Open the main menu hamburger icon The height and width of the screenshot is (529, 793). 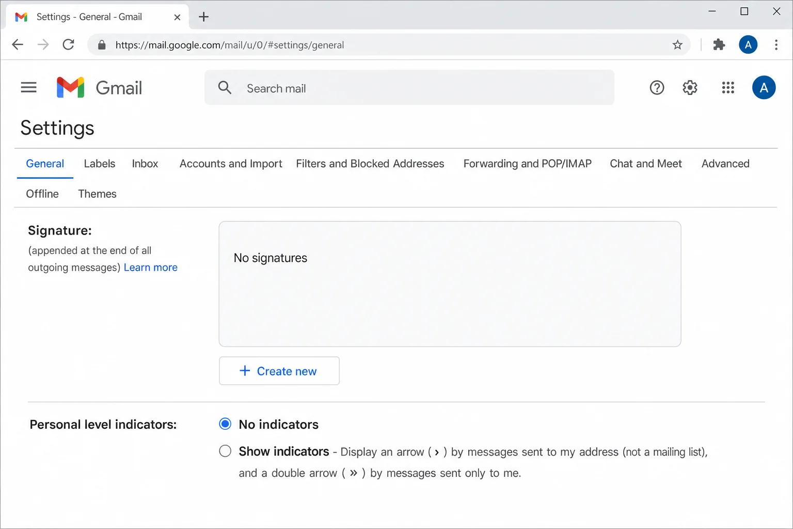coord(28,87)
